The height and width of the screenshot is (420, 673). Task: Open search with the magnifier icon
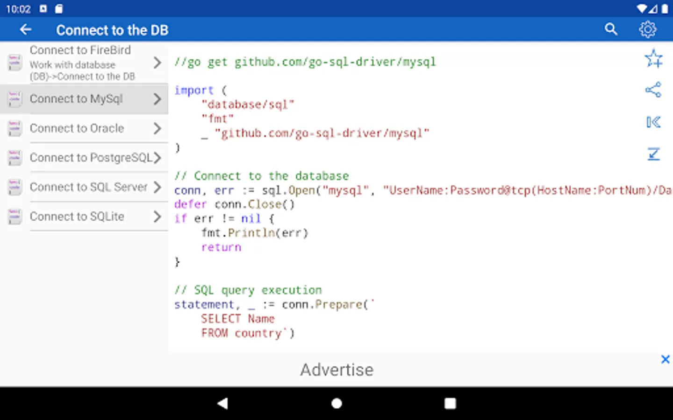click(x=611, y=29)
